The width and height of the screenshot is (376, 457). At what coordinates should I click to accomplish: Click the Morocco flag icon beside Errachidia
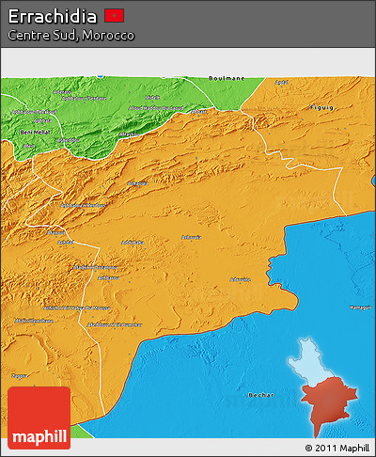tap(115, 16)
